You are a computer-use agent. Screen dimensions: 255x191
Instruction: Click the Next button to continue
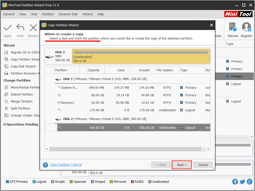coord(181,164)
